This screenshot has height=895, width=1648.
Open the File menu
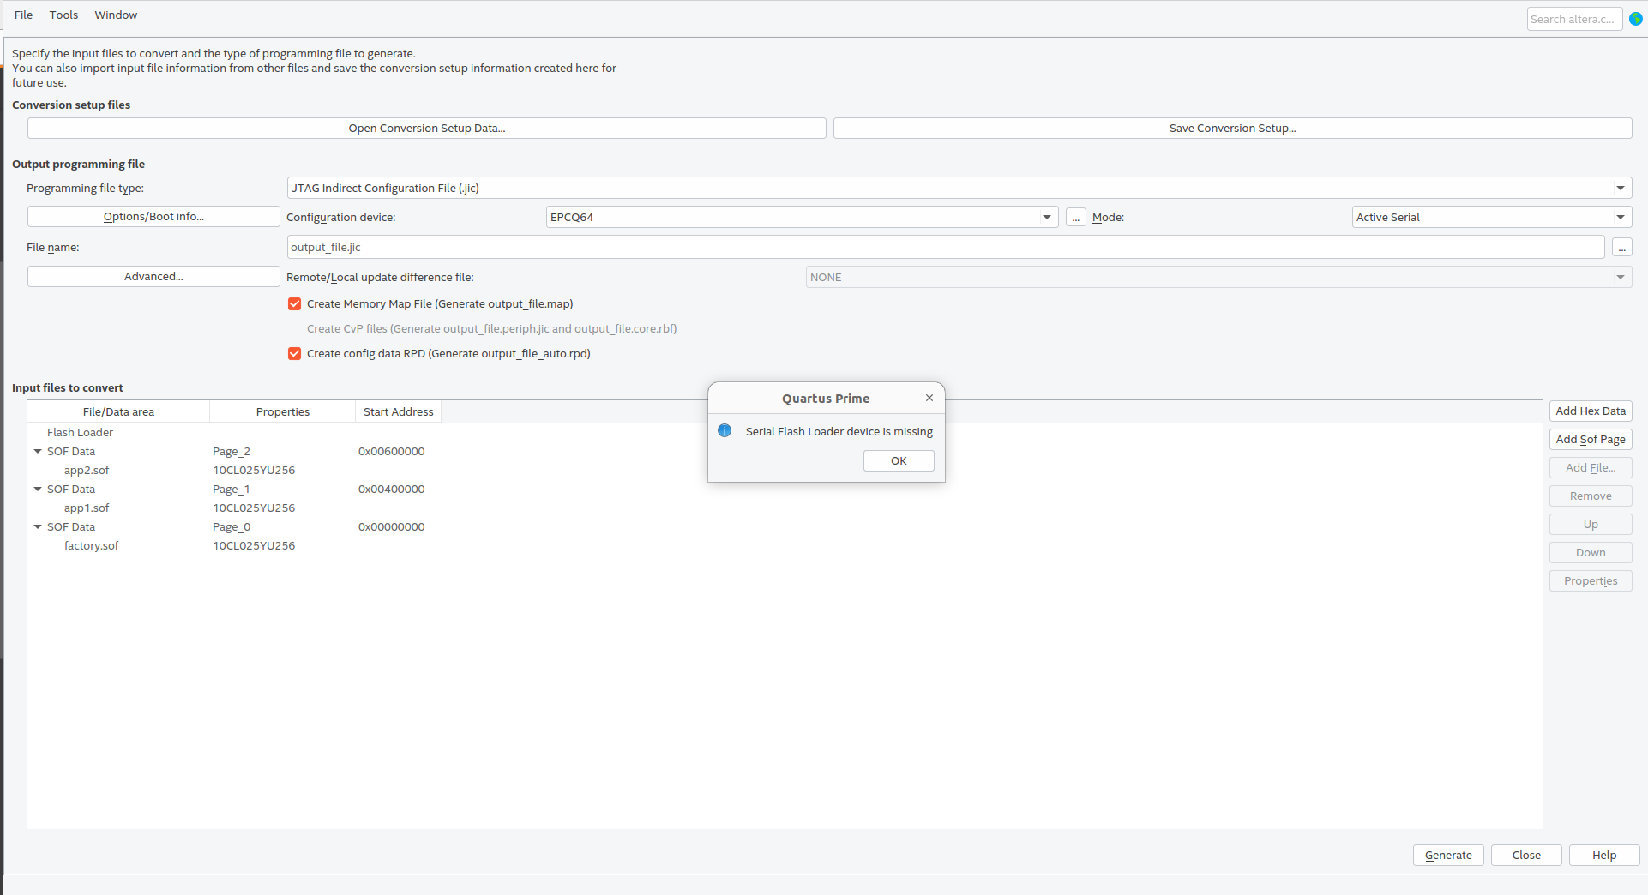pyautogui.click(x=23, y=15)
